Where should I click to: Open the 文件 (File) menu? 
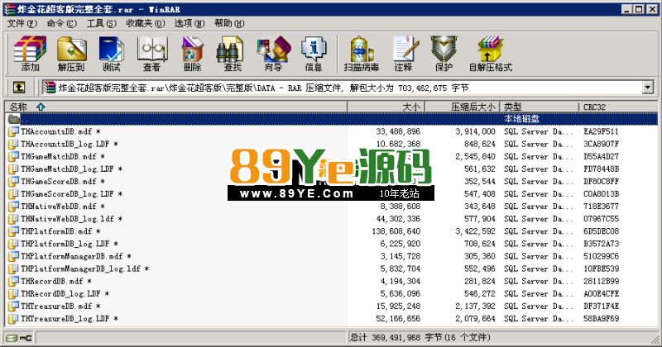(x=22, y=23)
